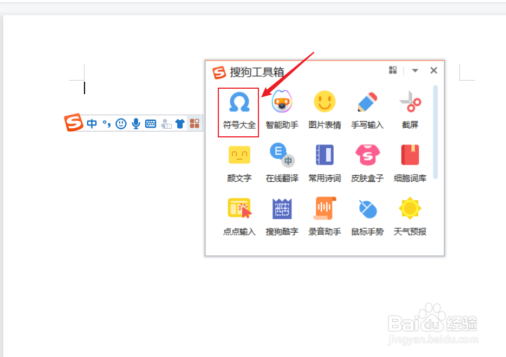Open 搜狗酷字 cool fonts

(282, 217)
